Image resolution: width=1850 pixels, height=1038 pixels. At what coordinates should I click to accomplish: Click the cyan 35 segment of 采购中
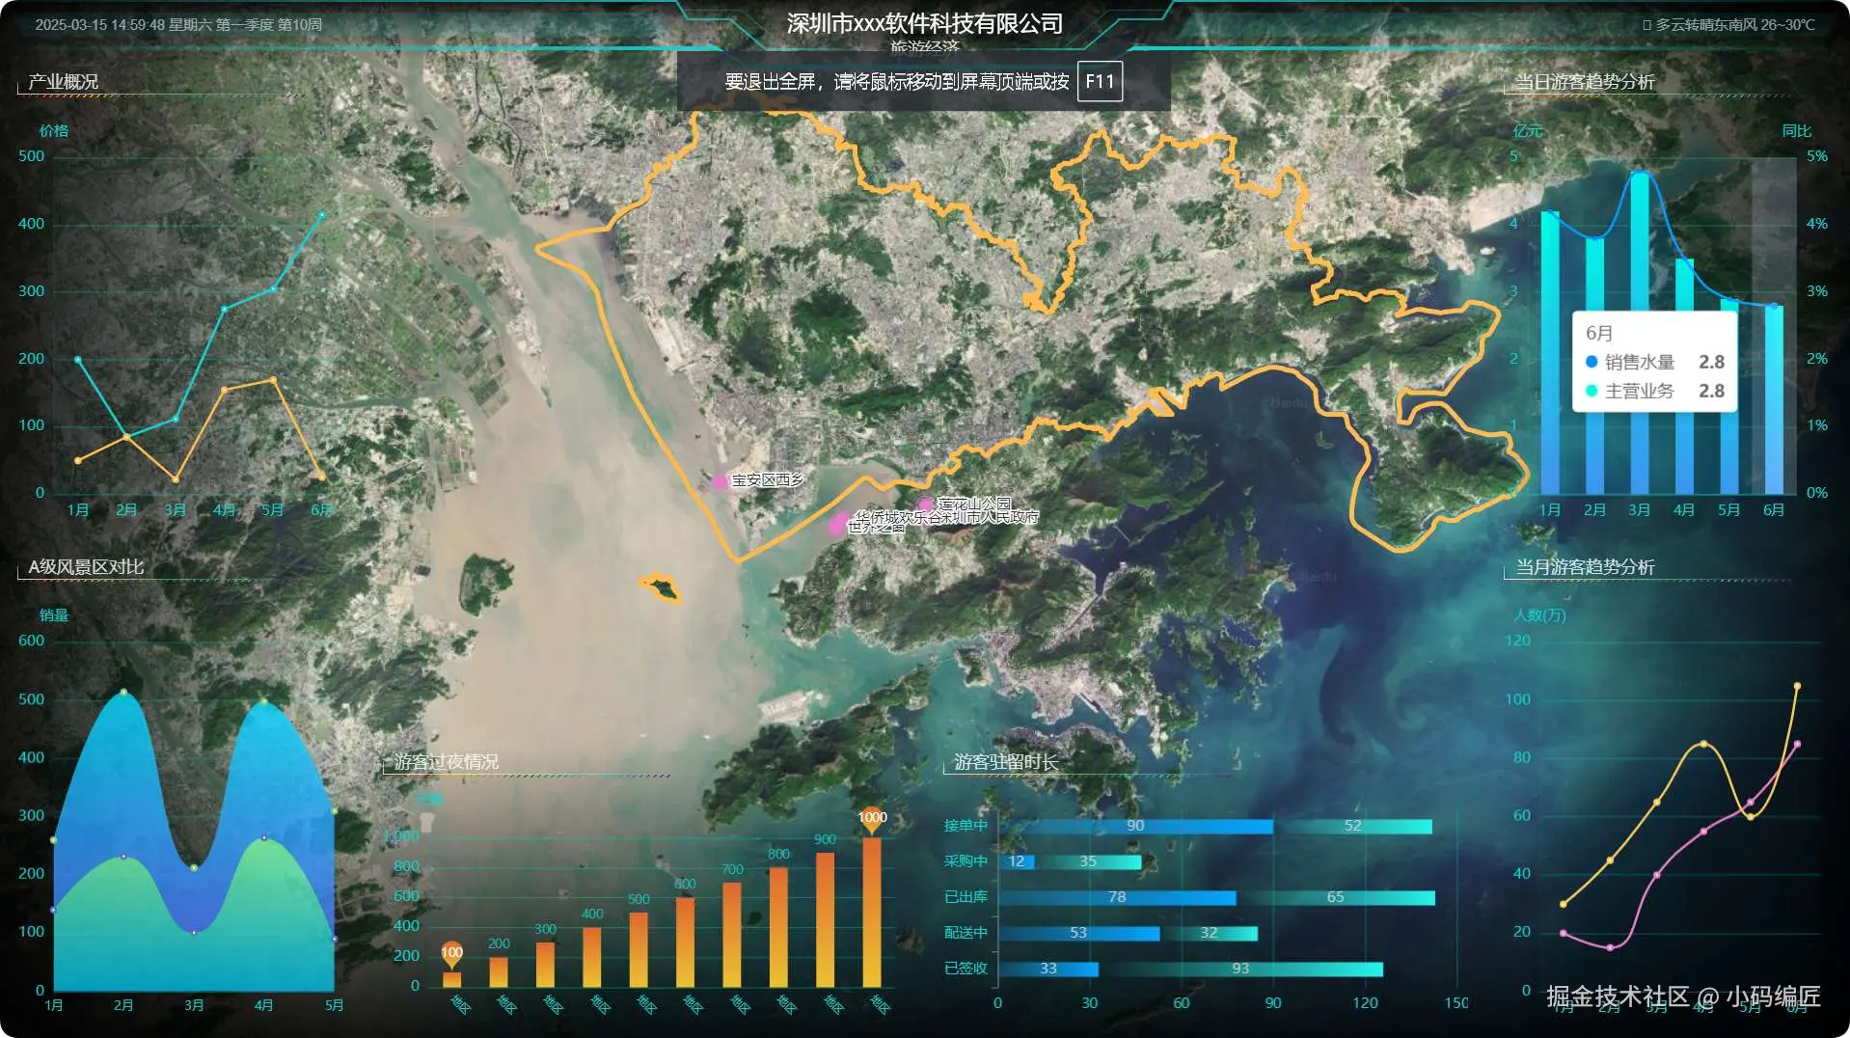1088,862
